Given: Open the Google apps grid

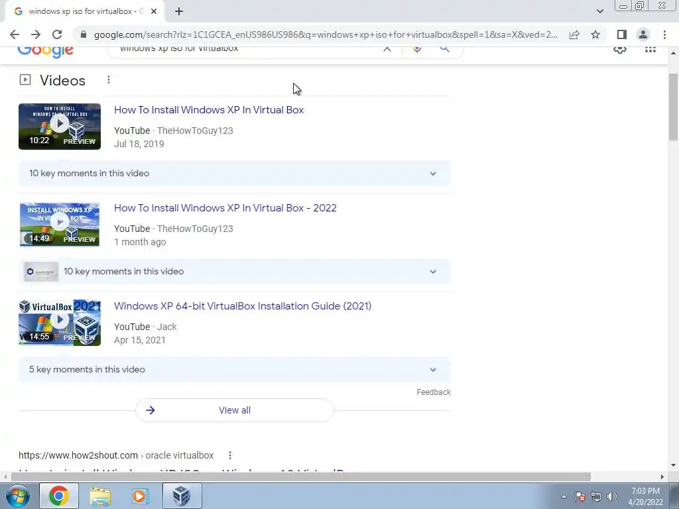Looking at the screenshot, I should (x=650, y=49).
